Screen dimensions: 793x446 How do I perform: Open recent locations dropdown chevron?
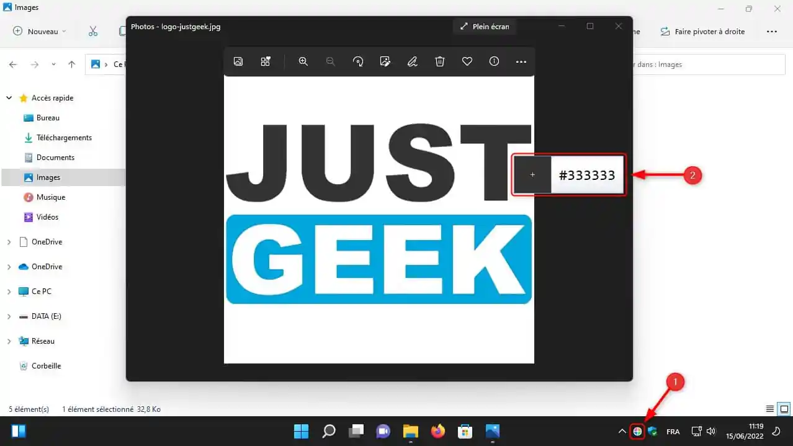53,64
